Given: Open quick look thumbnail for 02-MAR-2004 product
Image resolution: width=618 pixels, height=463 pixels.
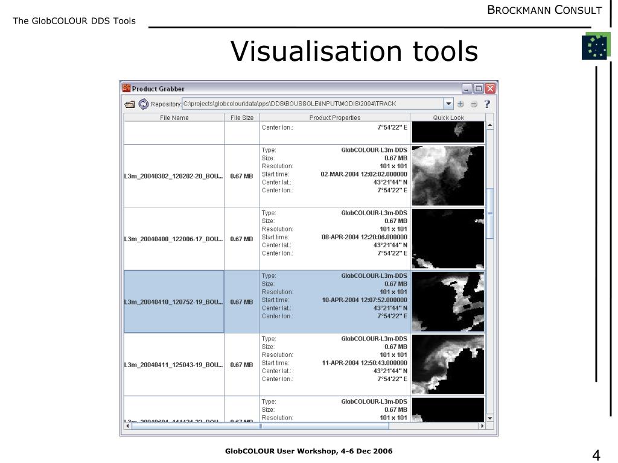Looking at the screenshot, I should coord(448,175).
